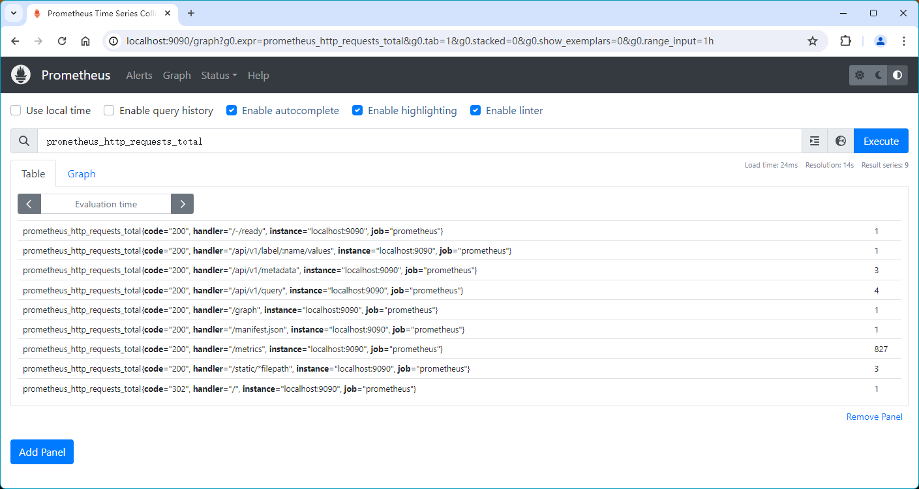
Task: Open the Graph page in the navbar
Action: pyautogui.click(x=177, y=75)
